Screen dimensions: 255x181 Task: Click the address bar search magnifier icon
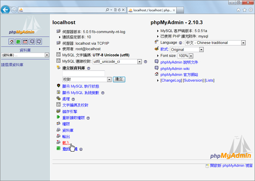[107, 10]
